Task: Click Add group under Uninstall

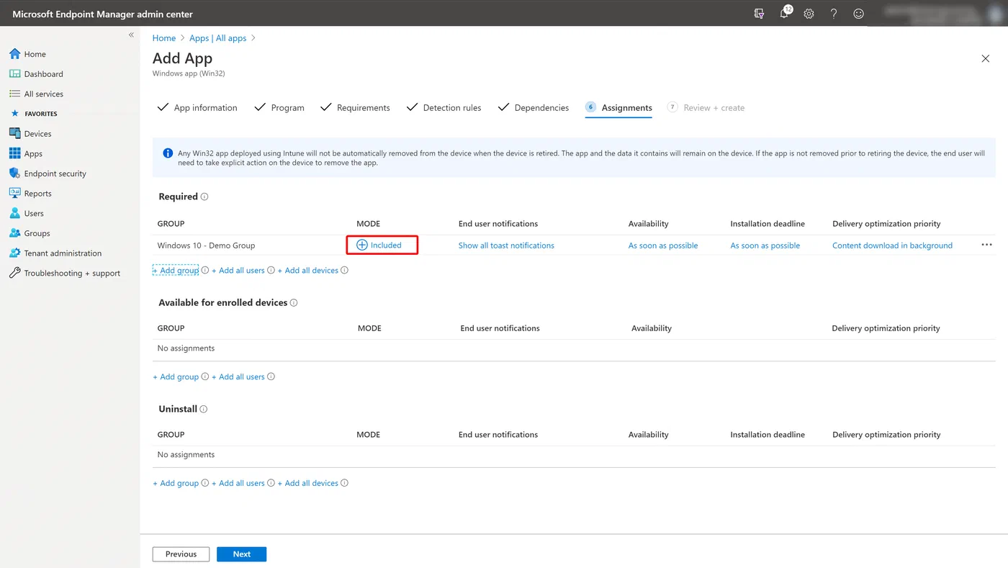Action: [176, 484]
